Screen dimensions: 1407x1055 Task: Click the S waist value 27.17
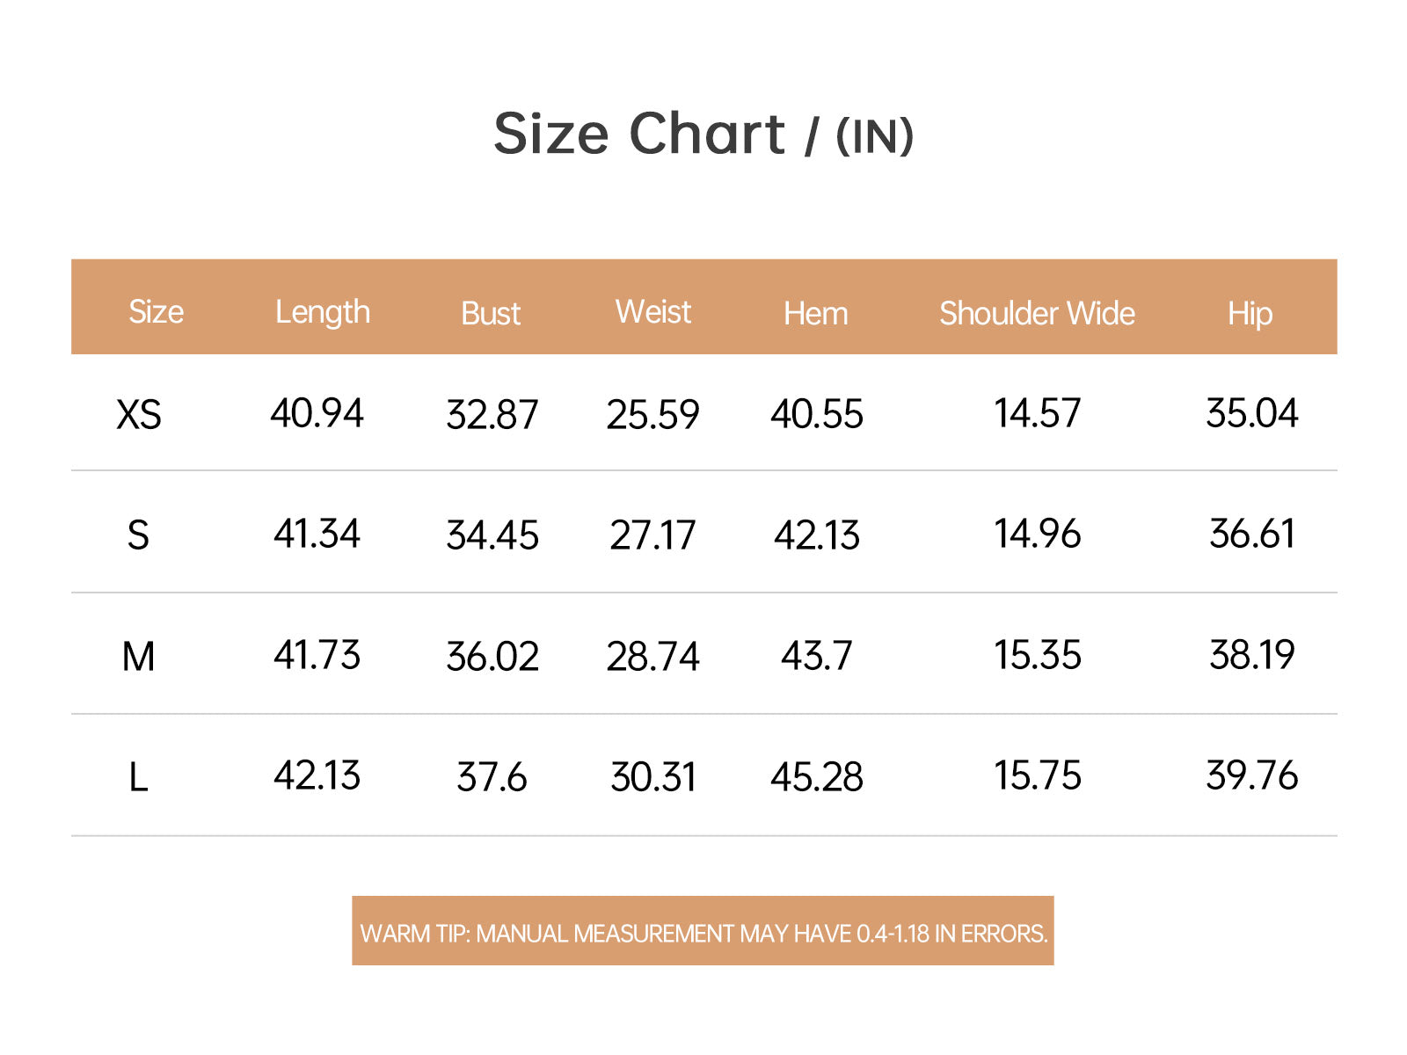tap(652, 535)
